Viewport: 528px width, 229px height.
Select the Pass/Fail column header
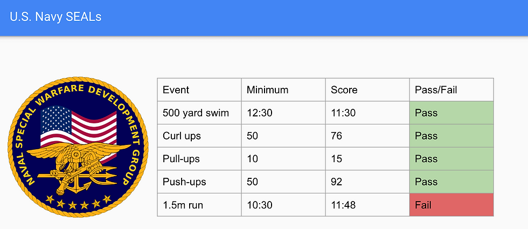click(451, 89)
